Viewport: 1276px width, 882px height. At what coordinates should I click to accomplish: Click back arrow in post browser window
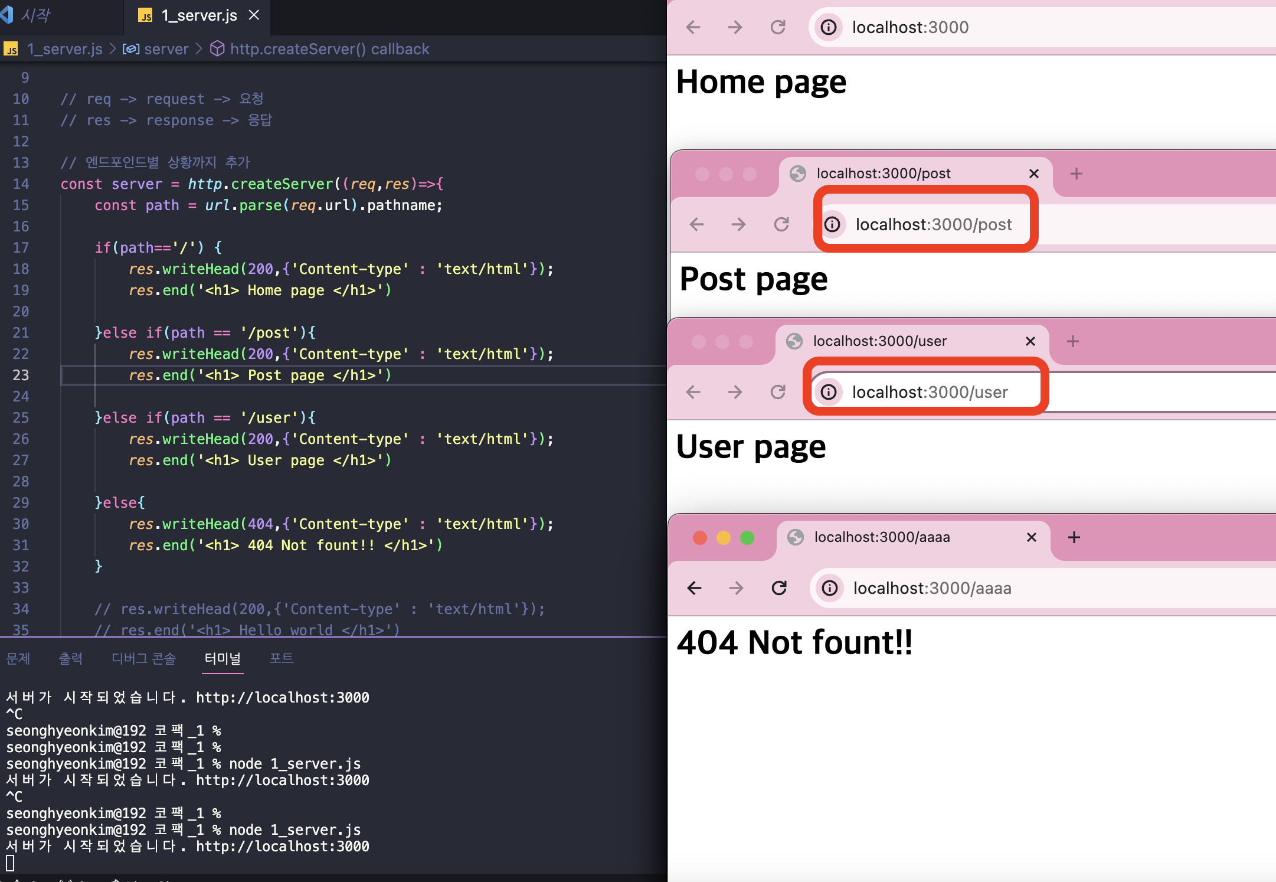click(x=697, y=224)
